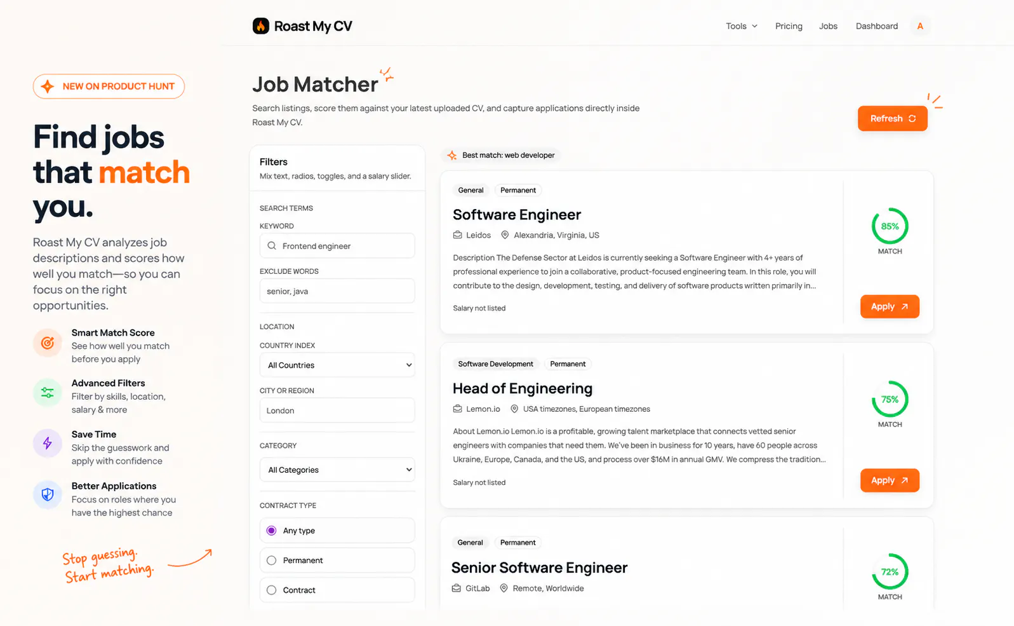Open the Jobs page
This screenshot has width=1014, height=626.
(828, 26)
